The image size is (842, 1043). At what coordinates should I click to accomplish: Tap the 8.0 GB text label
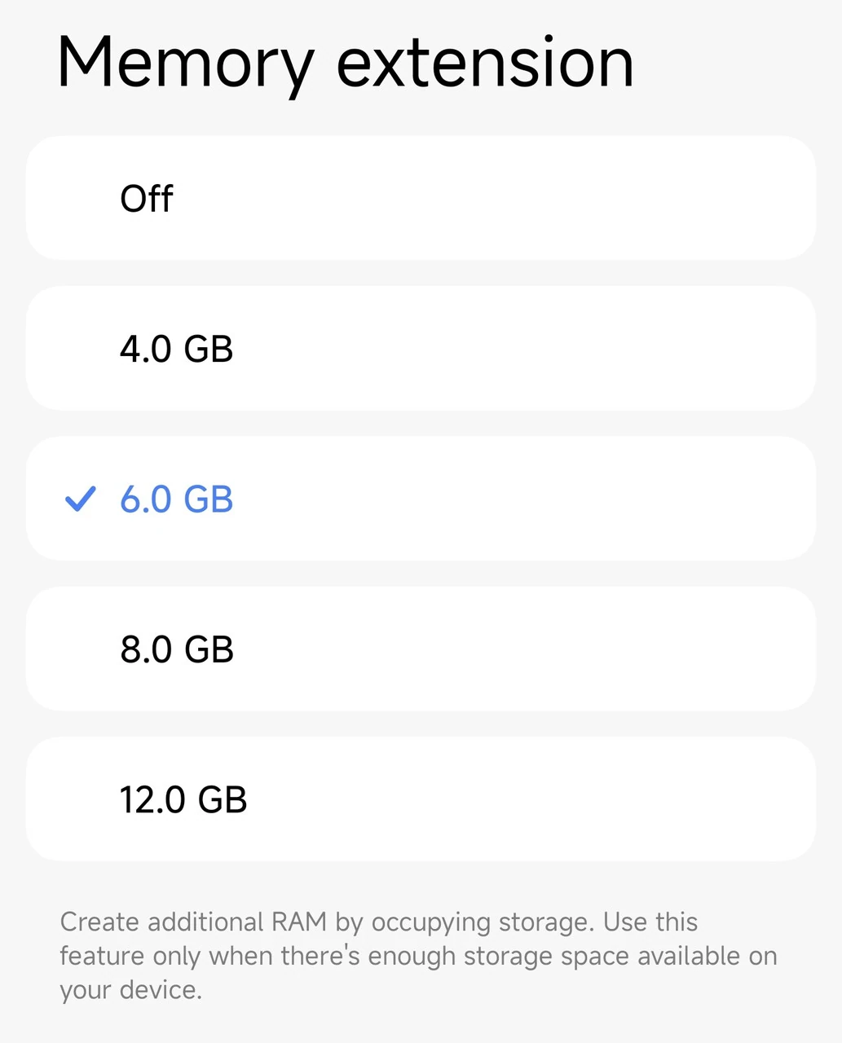(177, 649)
